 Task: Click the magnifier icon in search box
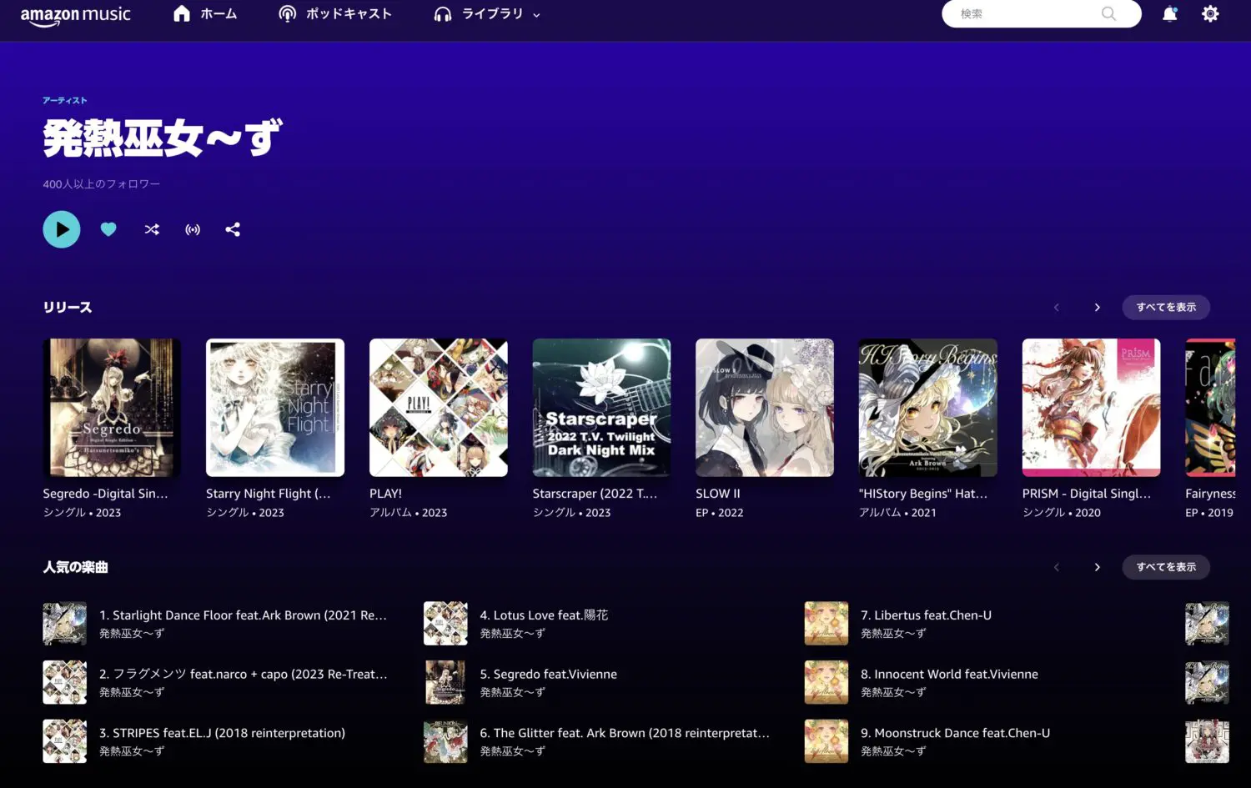1108,14
